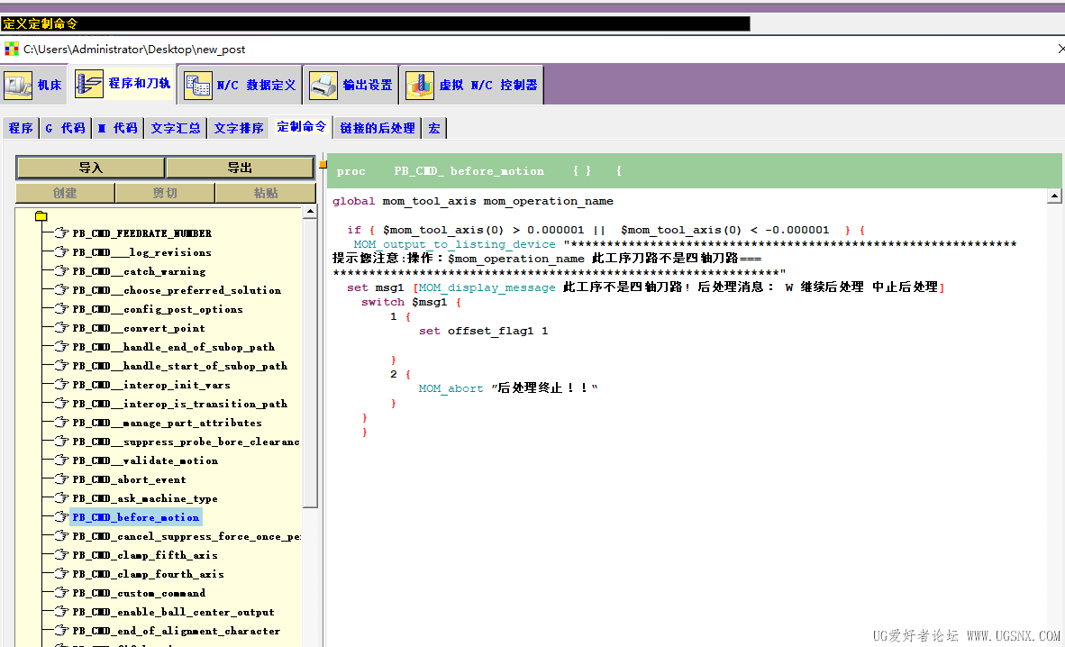Open the 虚拟 N/C 控制器 tab

pyautogui.click(x=471, y=85)
